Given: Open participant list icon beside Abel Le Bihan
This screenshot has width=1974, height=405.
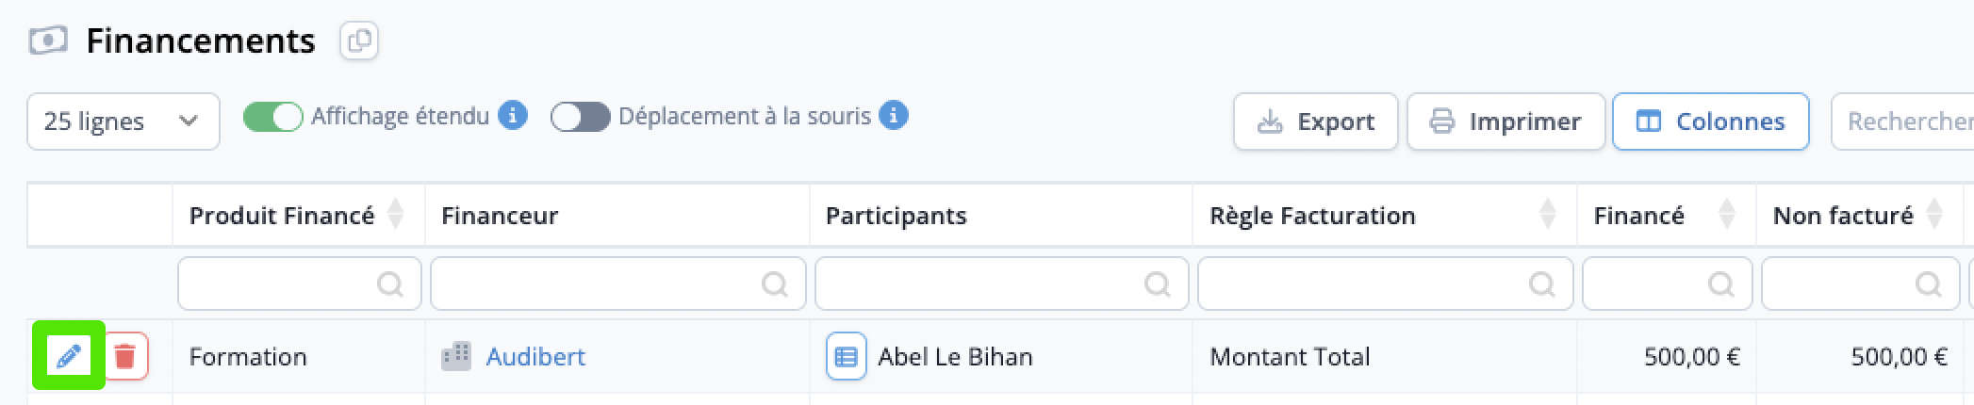Looking at the screenshot, I should tap(846, 357).
